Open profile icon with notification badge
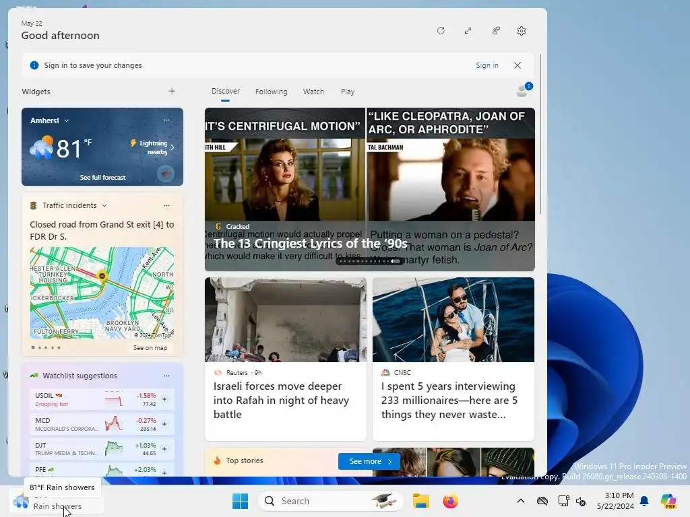The image size is (690, 517). pos(524,90)
